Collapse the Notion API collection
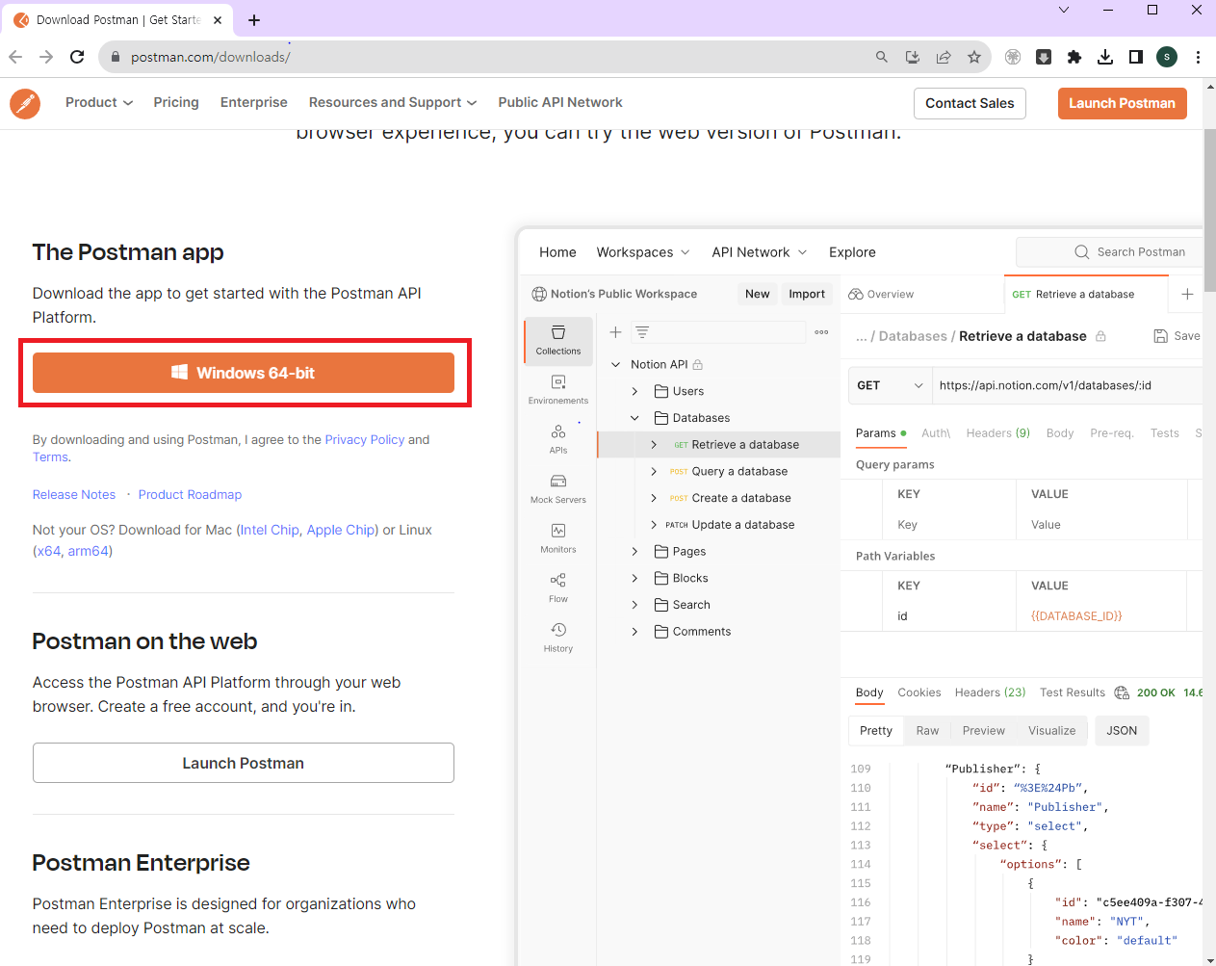 click(616, 364)
